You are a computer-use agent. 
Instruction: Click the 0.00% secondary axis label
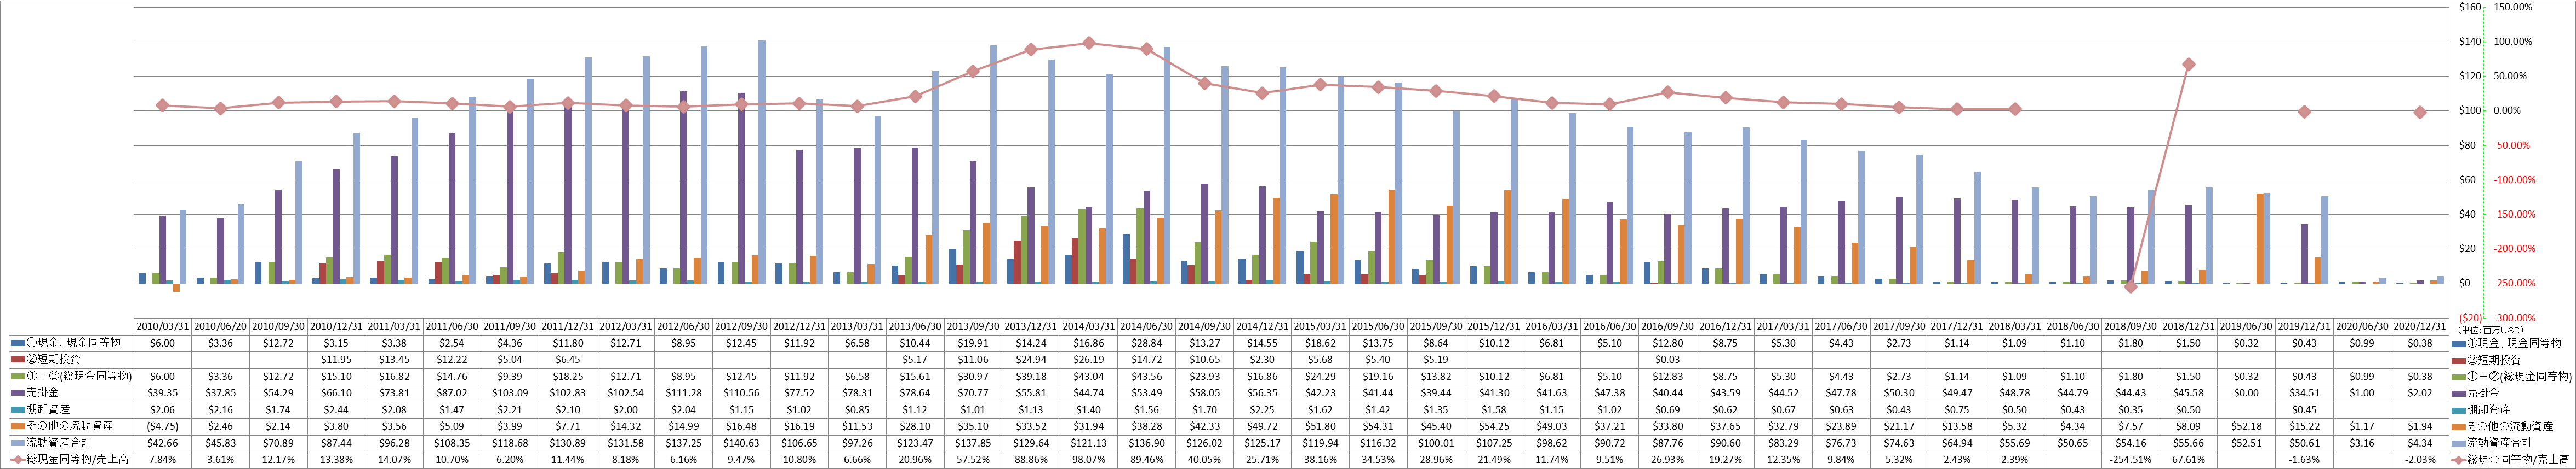[x=2507, y=111]
